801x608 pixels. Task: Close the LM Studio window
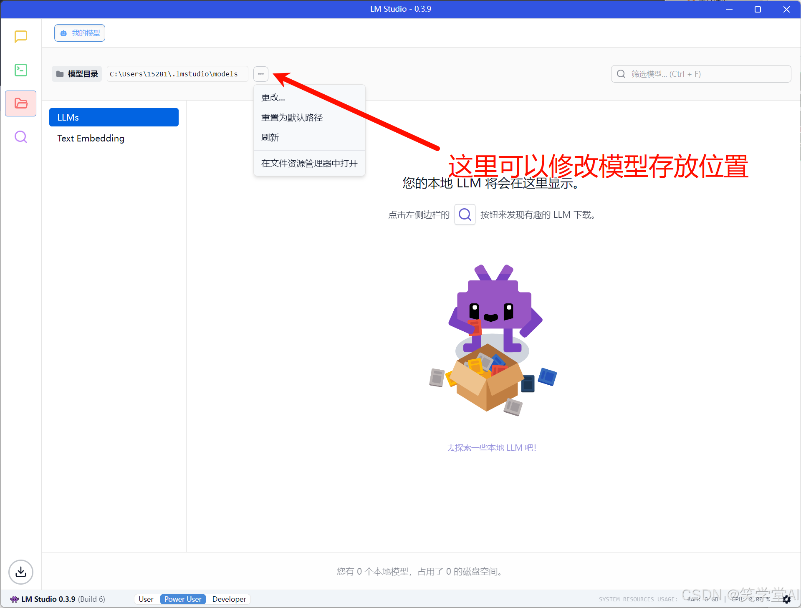(x=786, y=9)
